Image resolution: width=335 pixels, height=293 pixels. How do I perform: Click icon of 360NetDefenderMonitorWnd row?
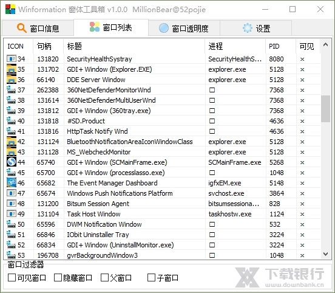click(x=12, y=90)
